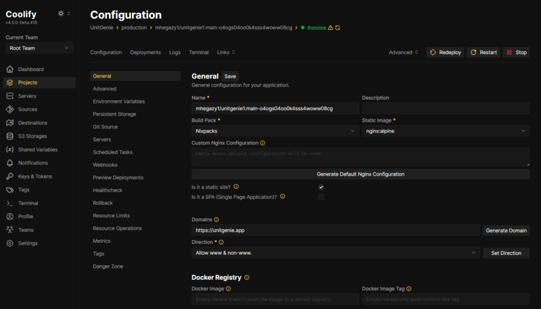Click the UnitGenie breadcrumb link

(101, 28)
